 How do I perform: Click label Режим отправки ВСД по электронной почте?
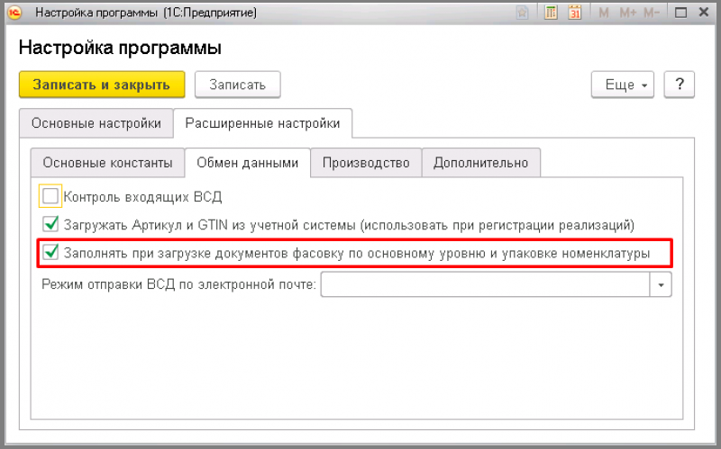point(178,284)
